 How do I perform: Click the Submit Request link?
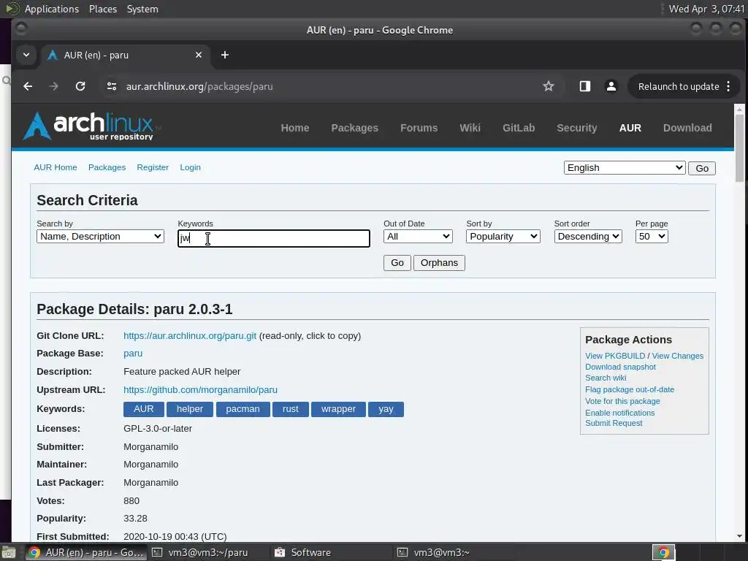tap(614, 423)
